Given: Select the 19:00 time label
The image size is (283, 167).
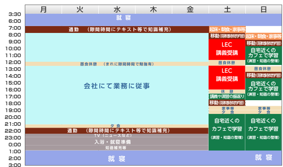Looking at the screenshot, I should pos(13,110).
